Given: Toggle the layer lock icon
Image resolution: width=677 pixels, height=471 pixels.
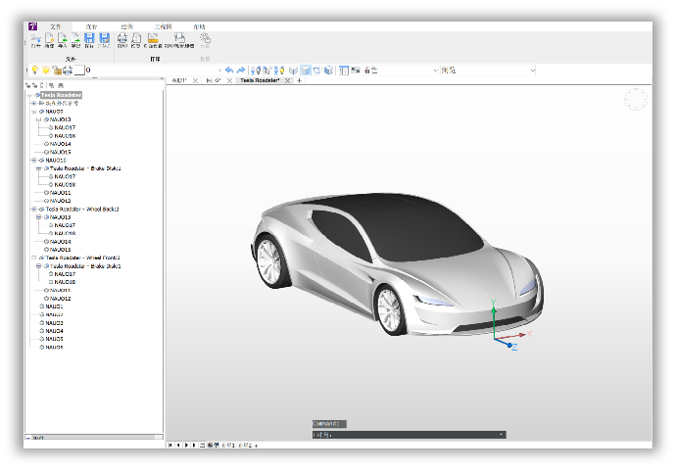Looking at the screenshot, I should pyautogui.click(x=57, y=70).
